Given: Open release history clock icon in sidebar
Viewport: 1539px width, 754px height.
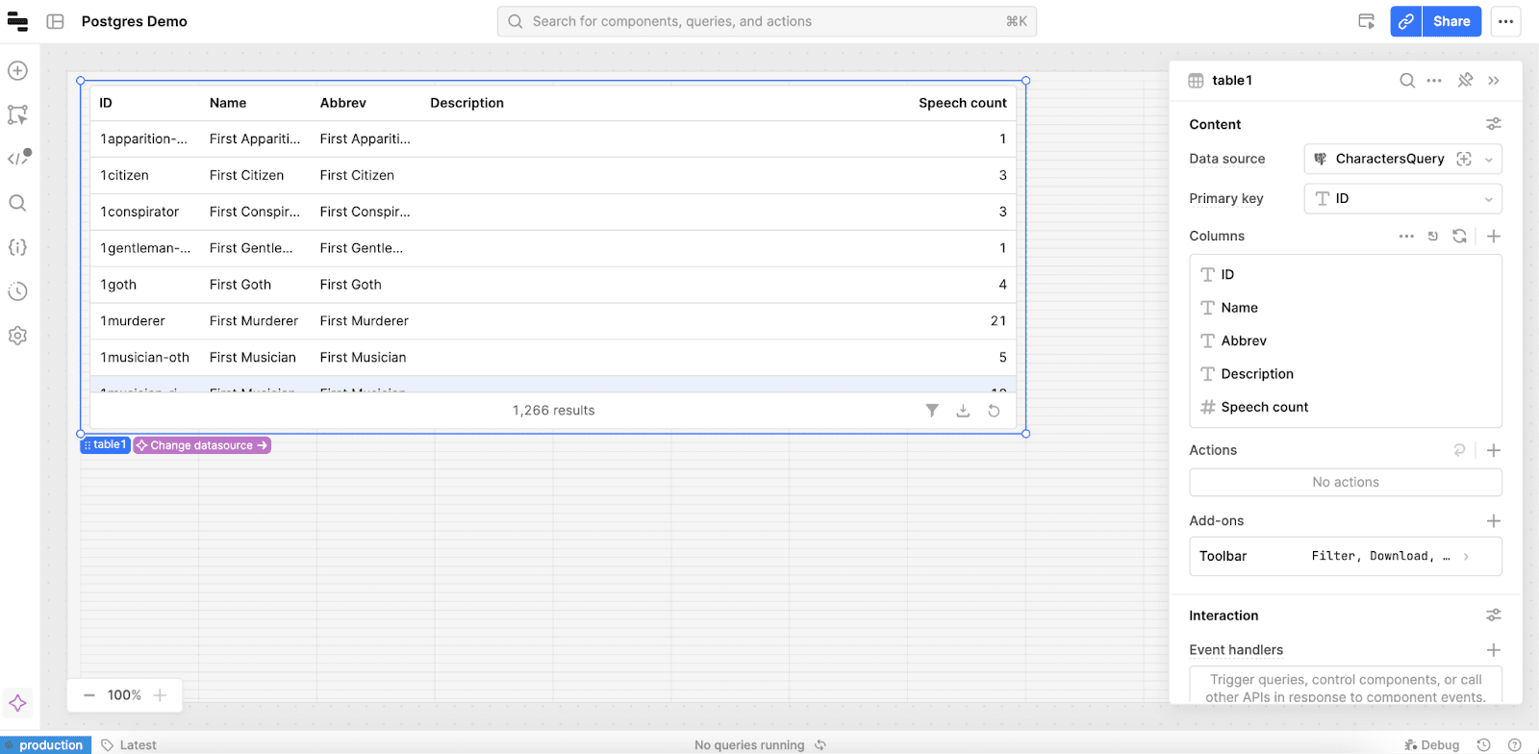Looking at the screenshot, I should click(x=17, y=291).
